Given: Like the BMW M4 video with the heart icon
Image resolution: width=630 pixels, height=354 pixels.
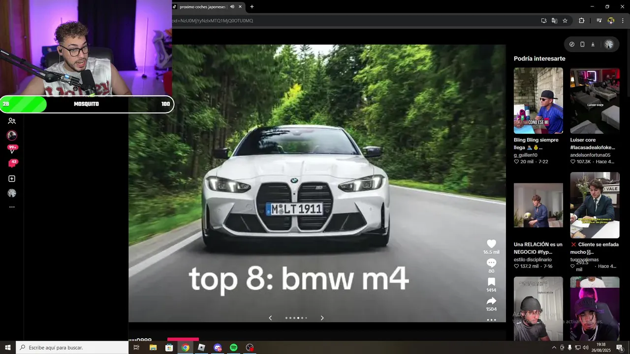Looking at the screenshot, I should [x=491, y=243].
